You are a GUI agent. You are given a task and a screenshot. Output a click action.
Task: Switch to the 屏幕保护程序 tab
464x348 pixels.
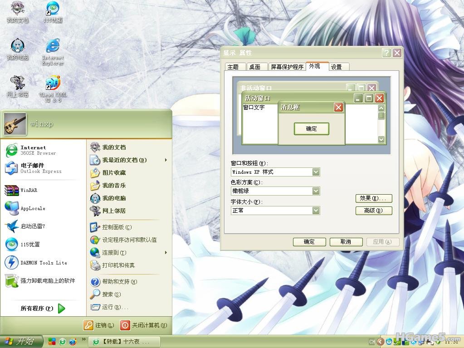287,67
